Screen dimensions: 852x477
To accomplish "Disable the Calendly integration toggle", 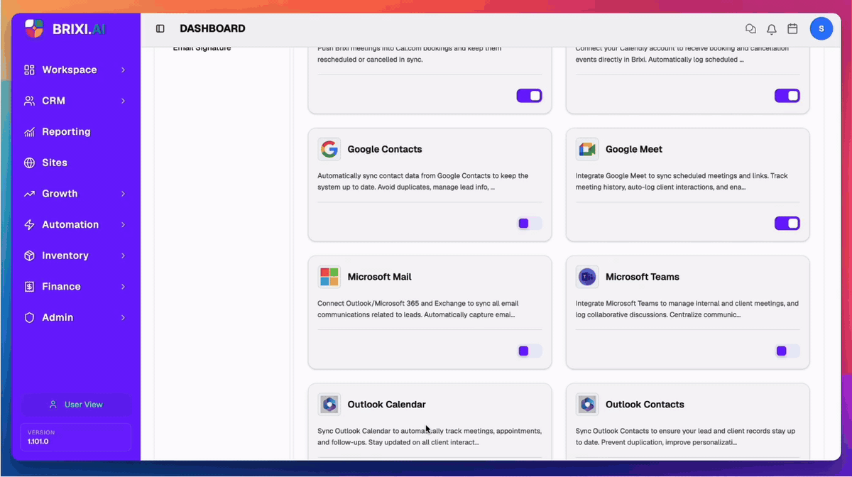I will click(787, 96).
